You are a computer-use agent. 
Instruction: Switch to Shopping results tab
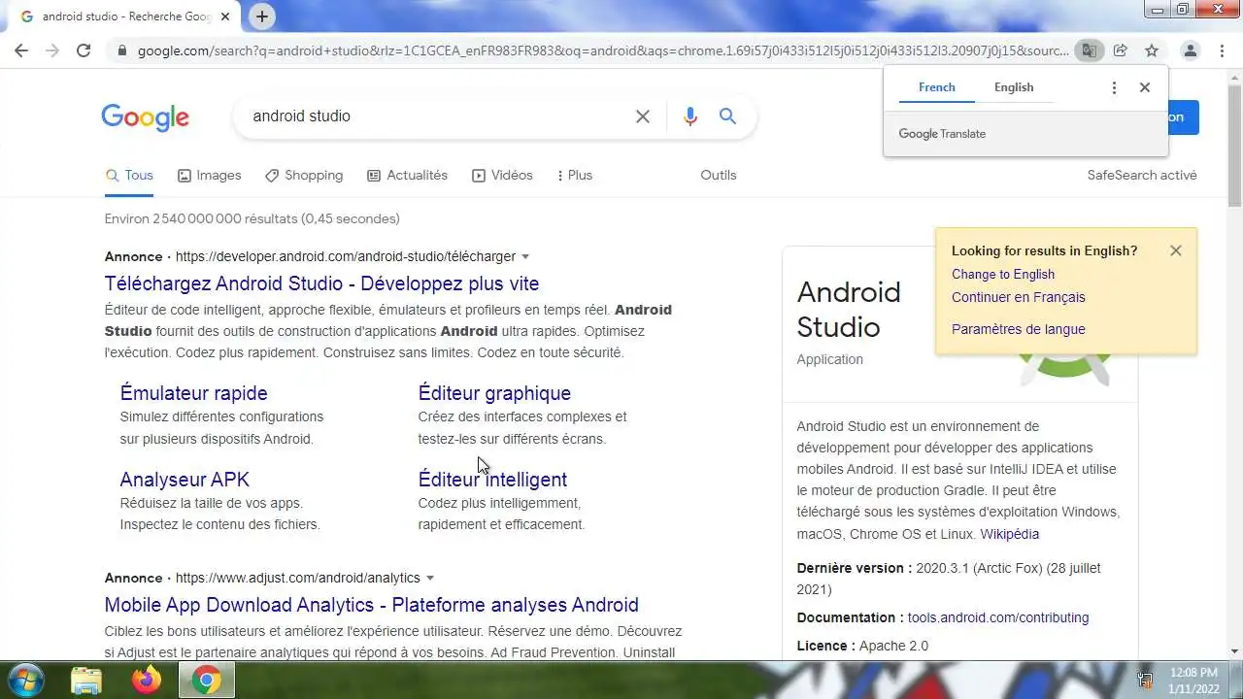point(304,176)
